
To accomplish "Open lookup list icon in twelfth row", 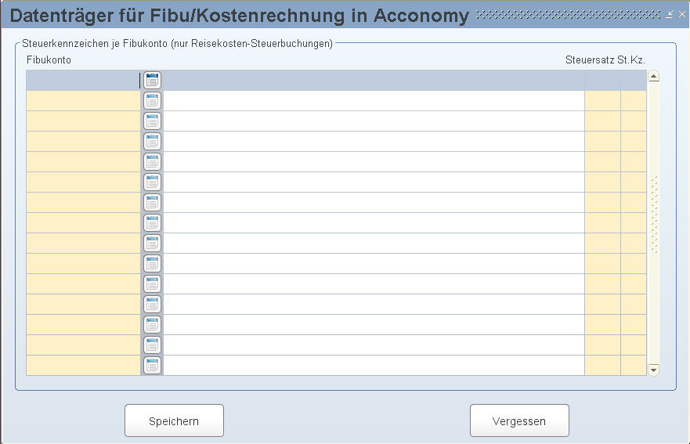I will pos(152,304).
